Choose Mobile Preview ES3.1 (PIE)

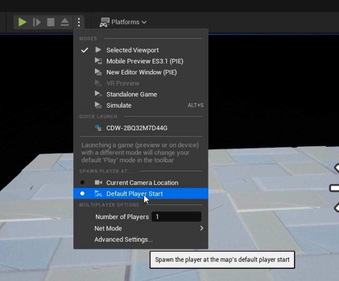coord(141,61)
